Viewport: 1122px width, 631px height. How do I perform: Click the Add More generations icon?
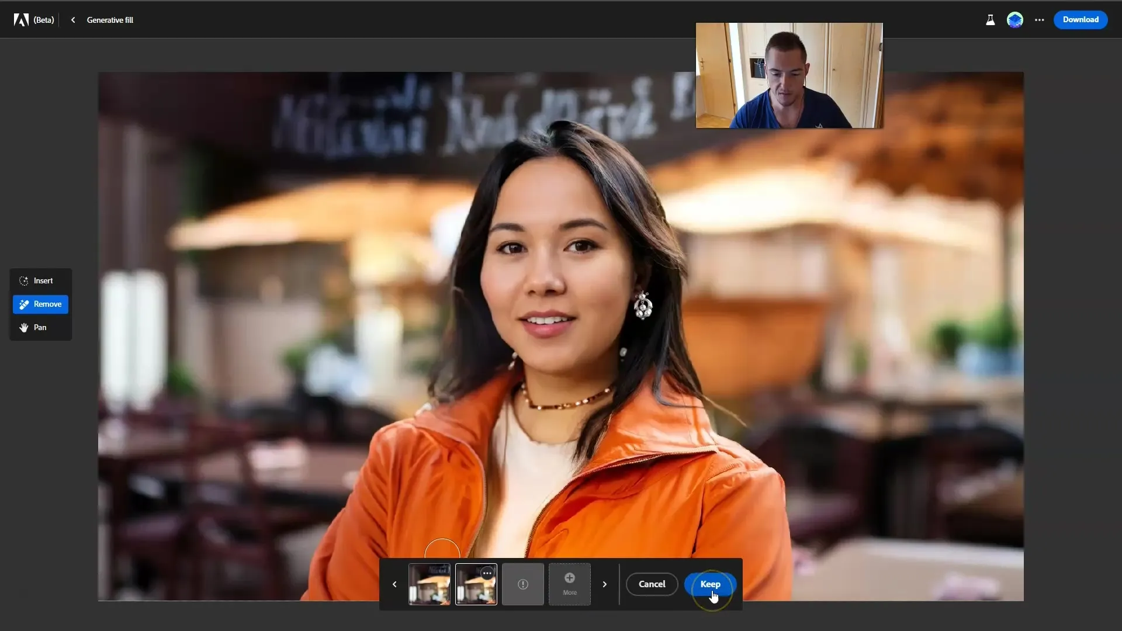570,583
